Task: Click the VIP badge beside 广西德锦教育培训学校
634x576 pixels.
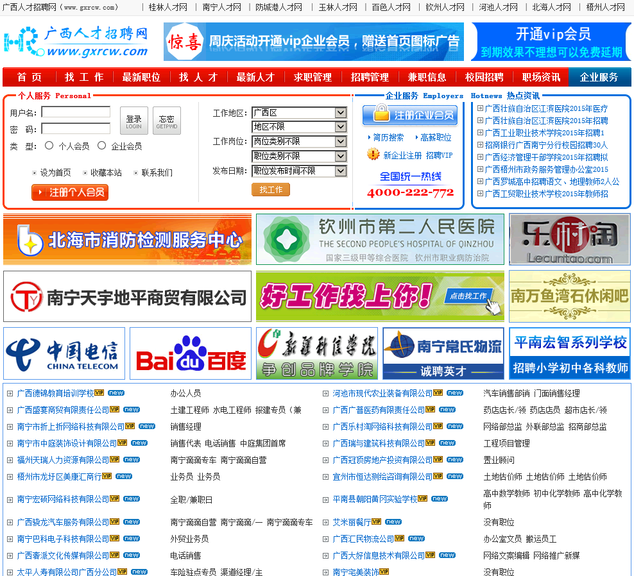Action: pyautogui.click(x=99, y=393)
